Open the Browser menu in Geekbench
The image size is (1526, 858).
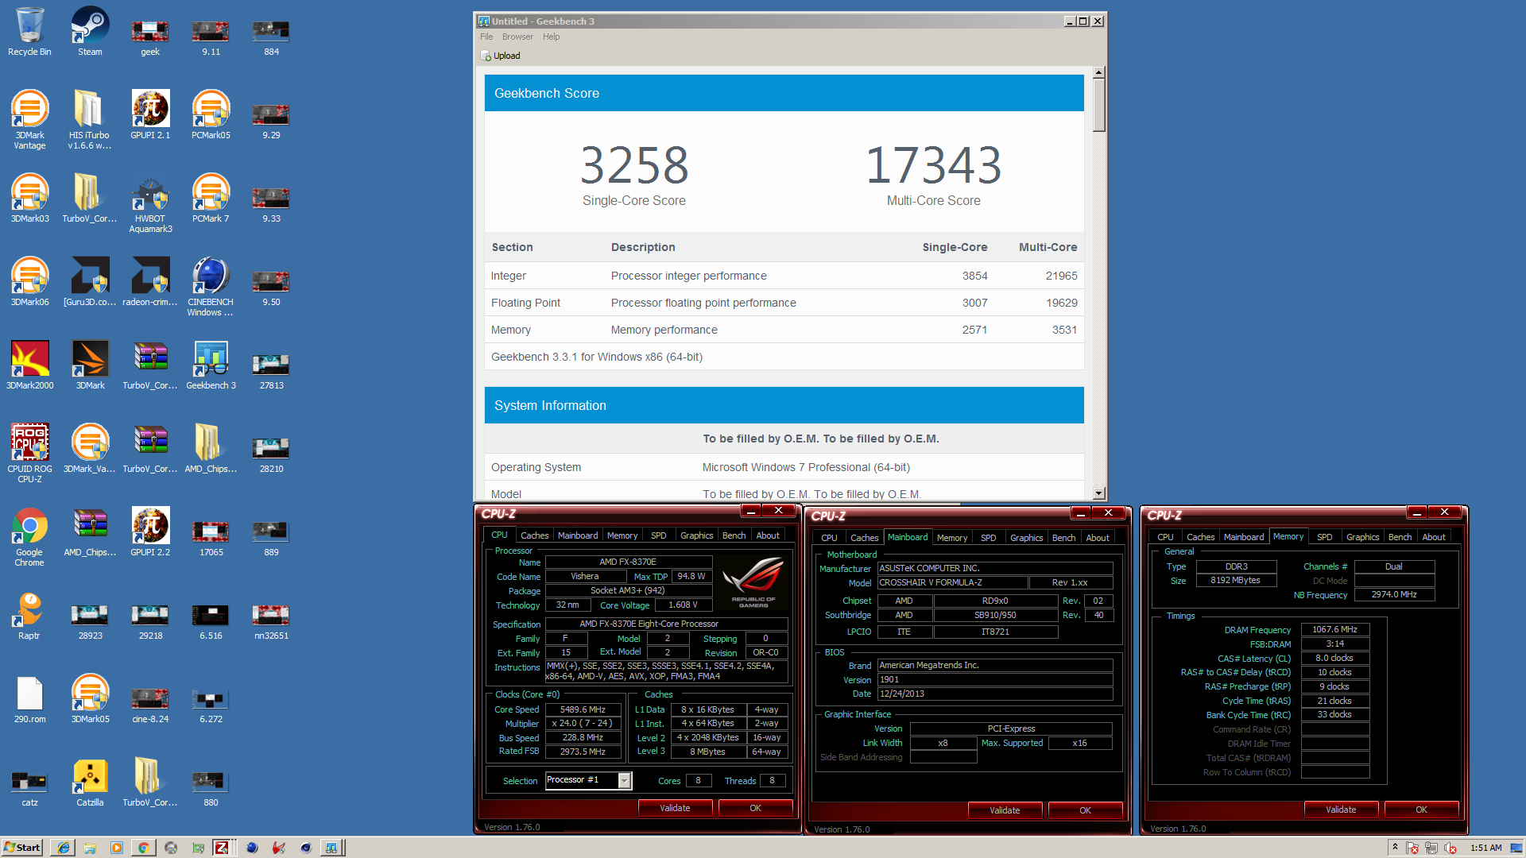pos(517,37)
